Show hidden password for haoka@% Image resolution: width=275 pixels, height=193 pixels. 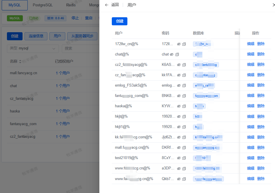pos(179,106)
